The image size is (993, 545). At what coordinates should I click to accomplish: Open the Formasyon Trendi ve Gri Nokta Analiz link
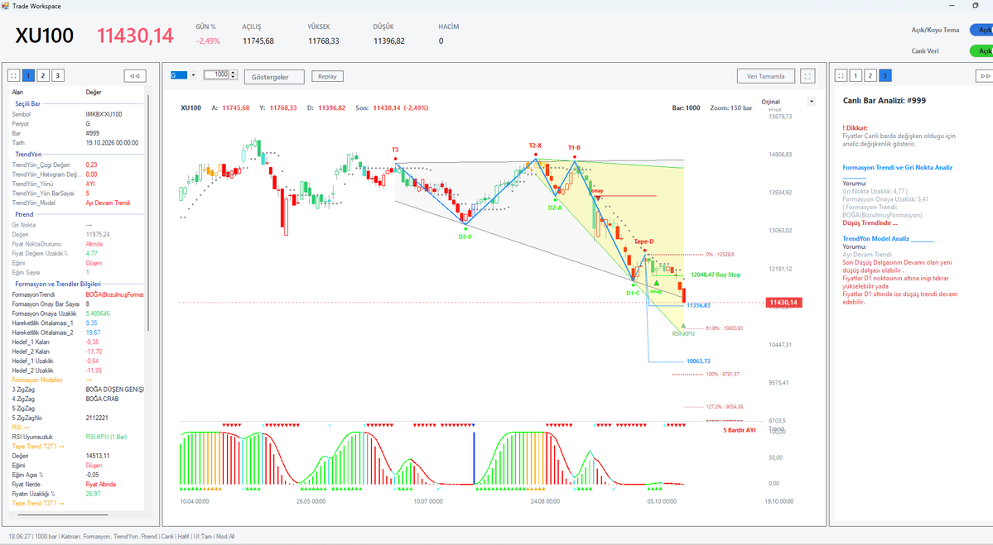(x=898, y=168)
